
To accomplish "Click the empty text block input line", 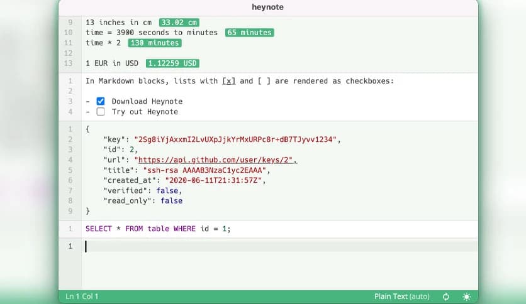I will click(x=280, y=246).
